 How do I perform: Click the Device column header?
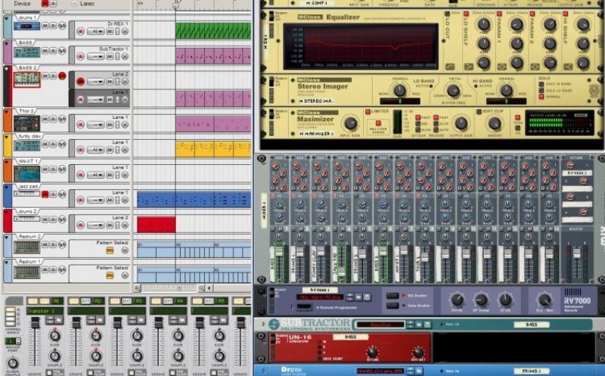pos(22,4)
